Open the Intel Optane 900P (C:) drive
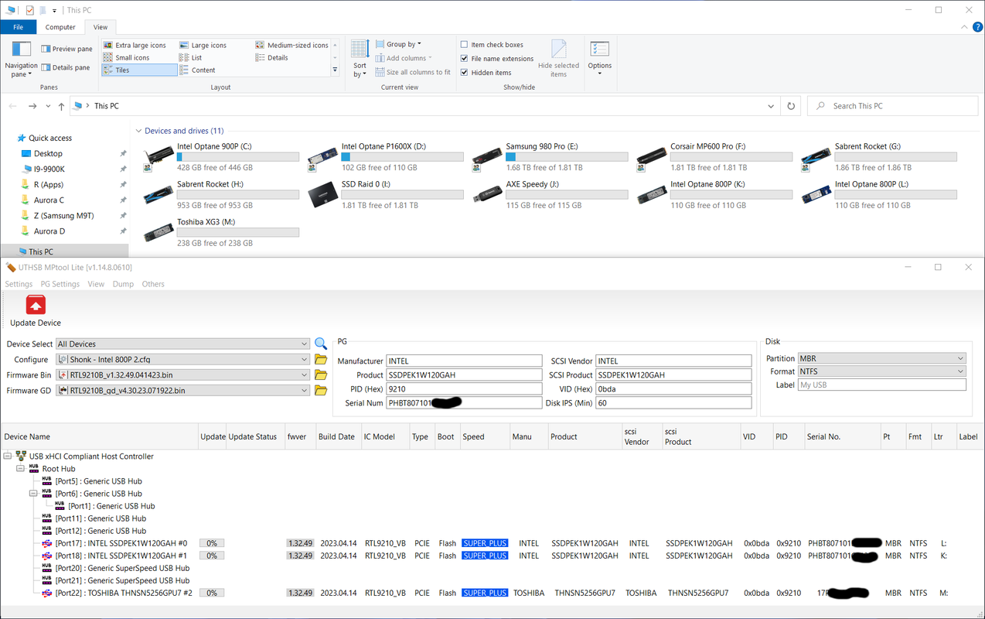Viewport: 985px width, 619px height. pyautogui.click(x=221, y=157)
